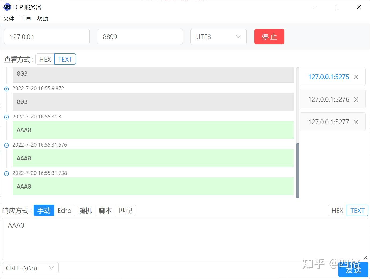
Task: Set response mode to Echo
Action: [64, 211]
